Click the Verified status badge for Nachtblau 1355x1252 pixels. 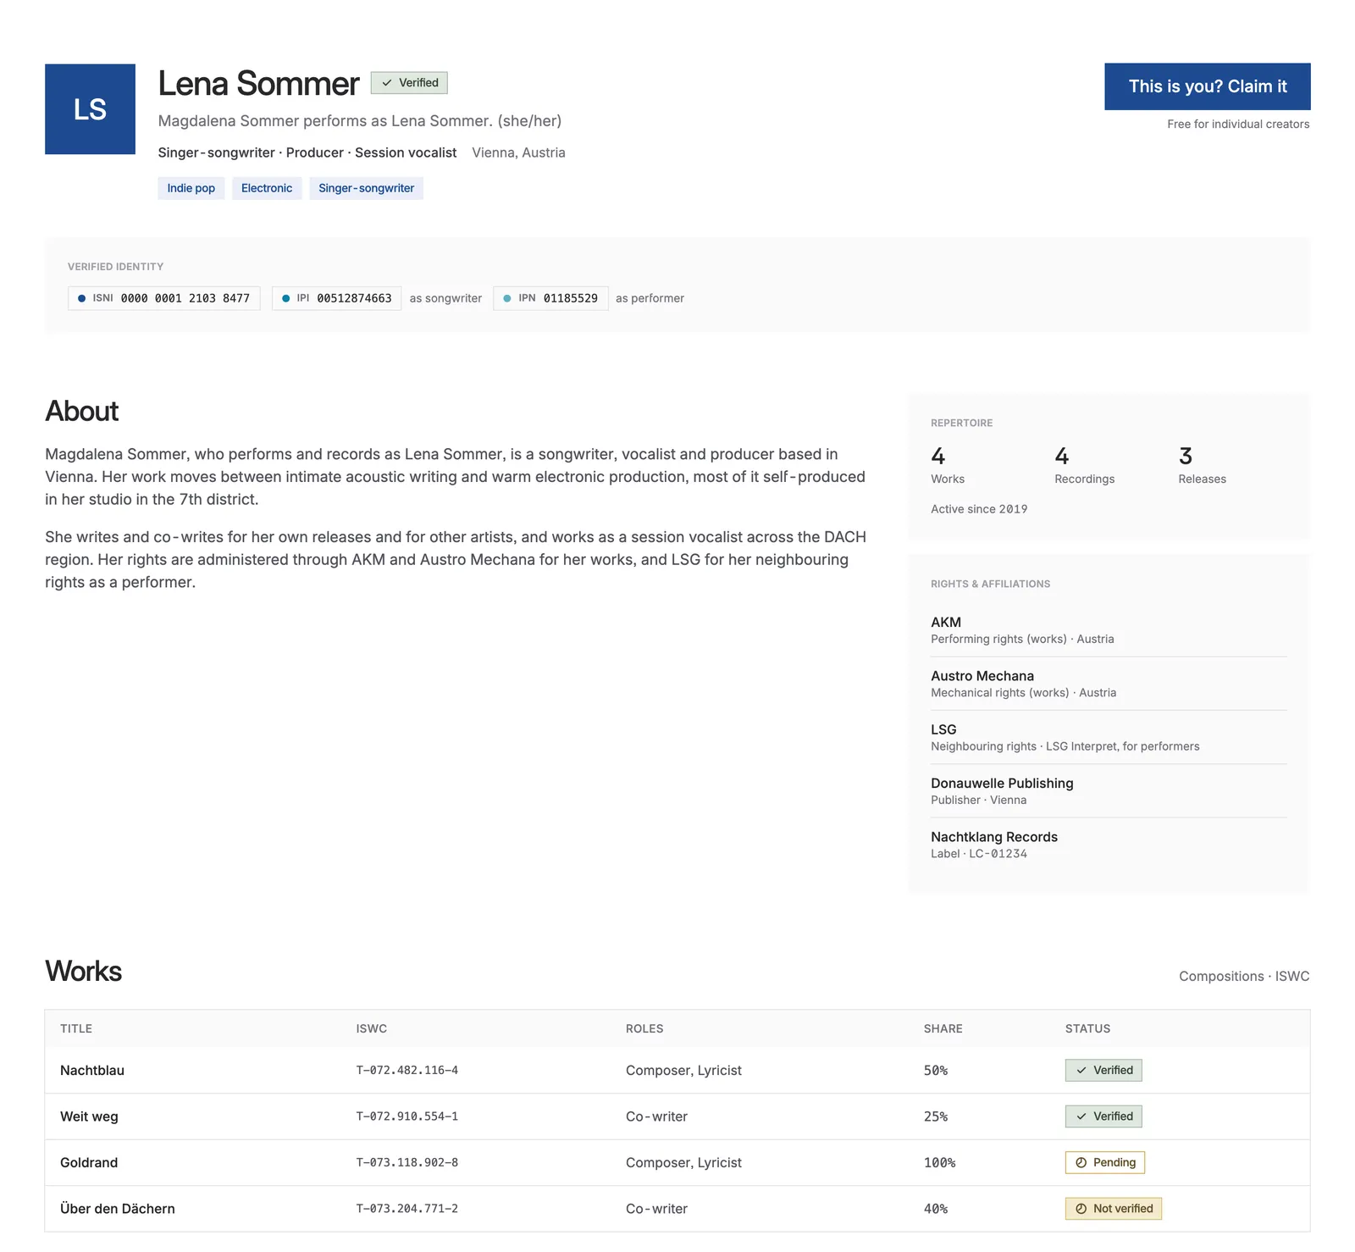(x=1103, y=1070)
